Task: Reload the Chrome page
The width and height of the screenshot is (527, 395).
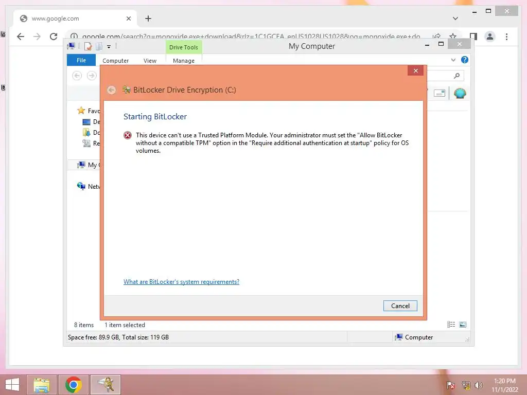Action: (54, 37)
